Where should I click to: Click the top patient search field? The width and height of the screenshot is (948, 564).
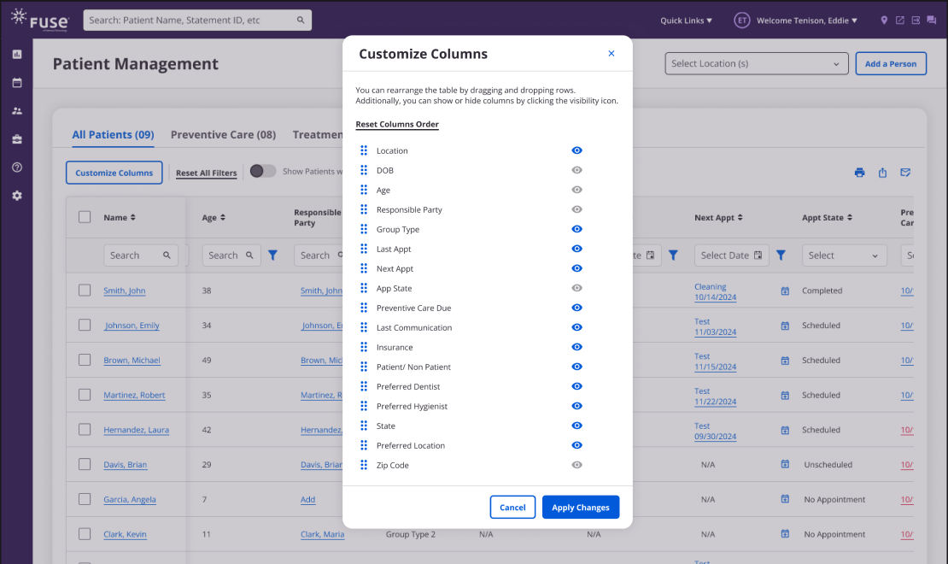tap(196, 21)
